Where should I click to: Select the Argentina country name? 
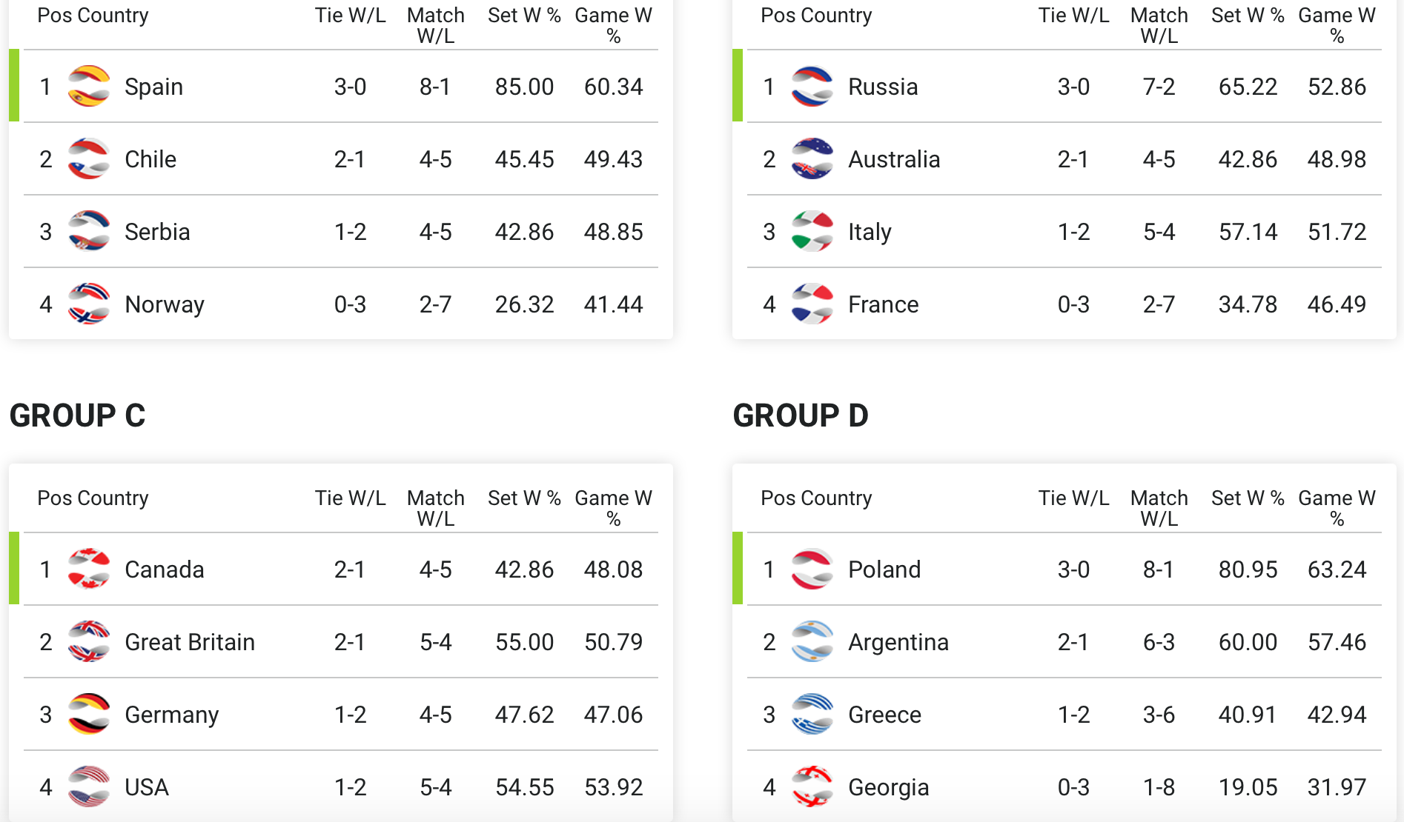coord(898,642)
